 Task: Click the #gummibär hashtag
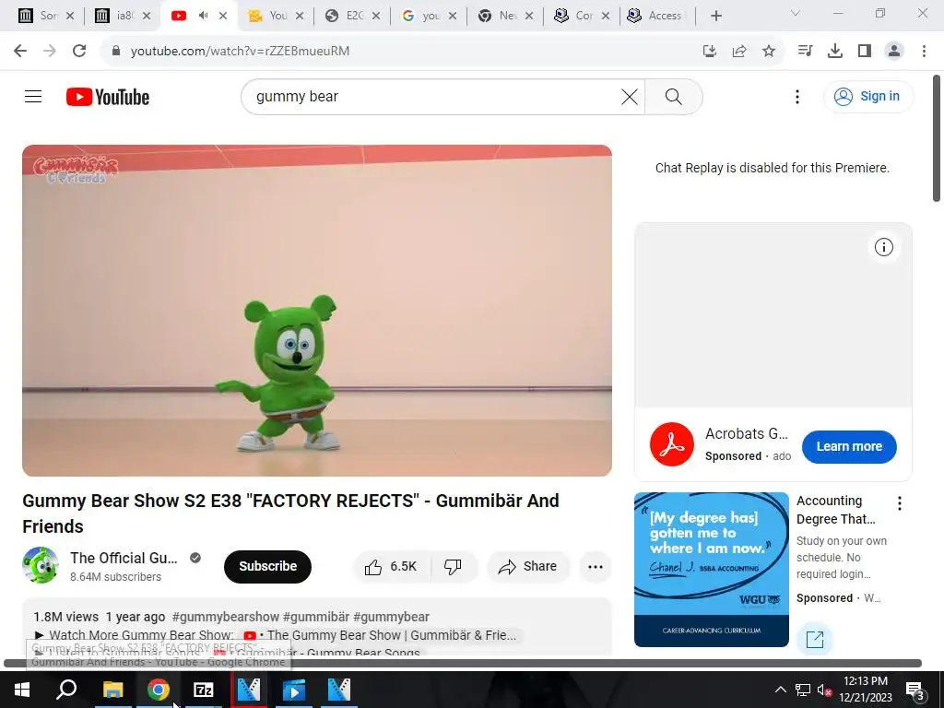tap(316, 617)
